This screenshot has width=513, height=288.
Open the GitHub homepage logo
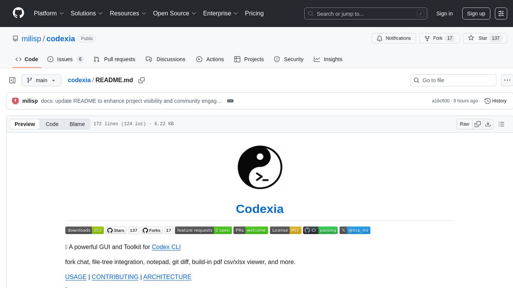click(18, 13)
